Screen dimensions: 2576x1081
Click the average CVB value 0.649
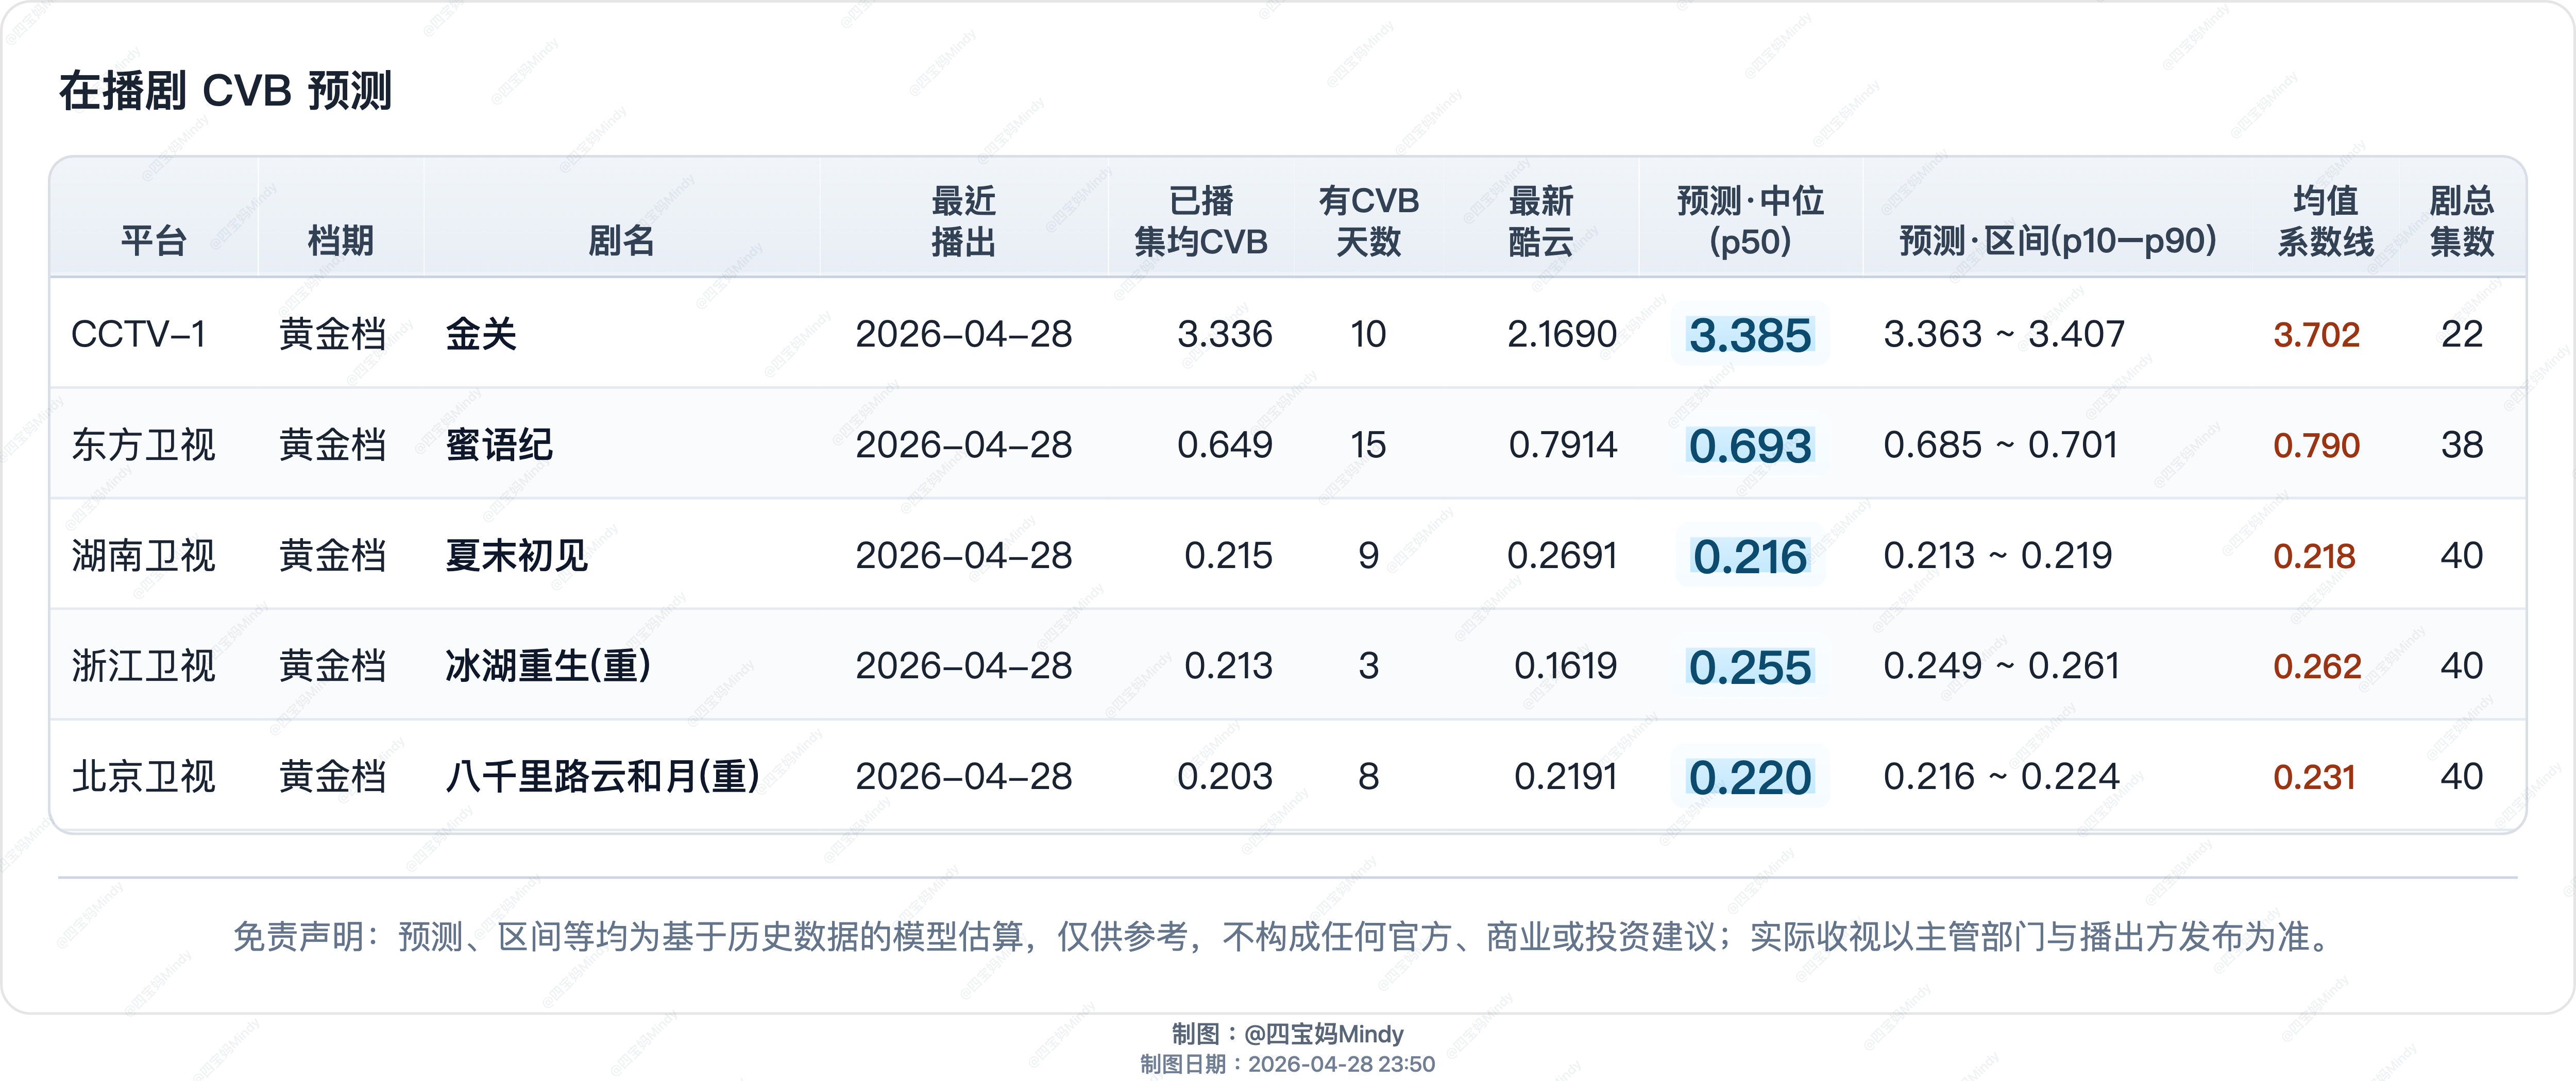coord(1225,445)
